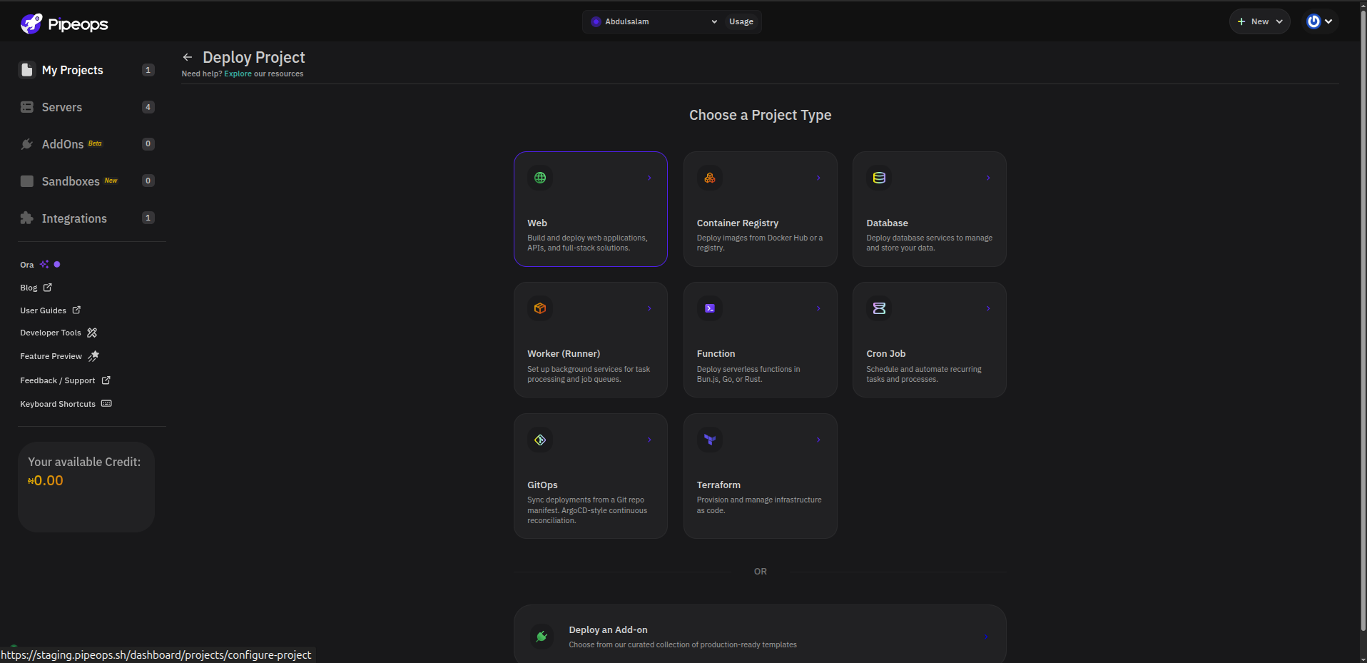Click the chevron on the Web card
The image size is (1367, 663).
click(649, 178)
